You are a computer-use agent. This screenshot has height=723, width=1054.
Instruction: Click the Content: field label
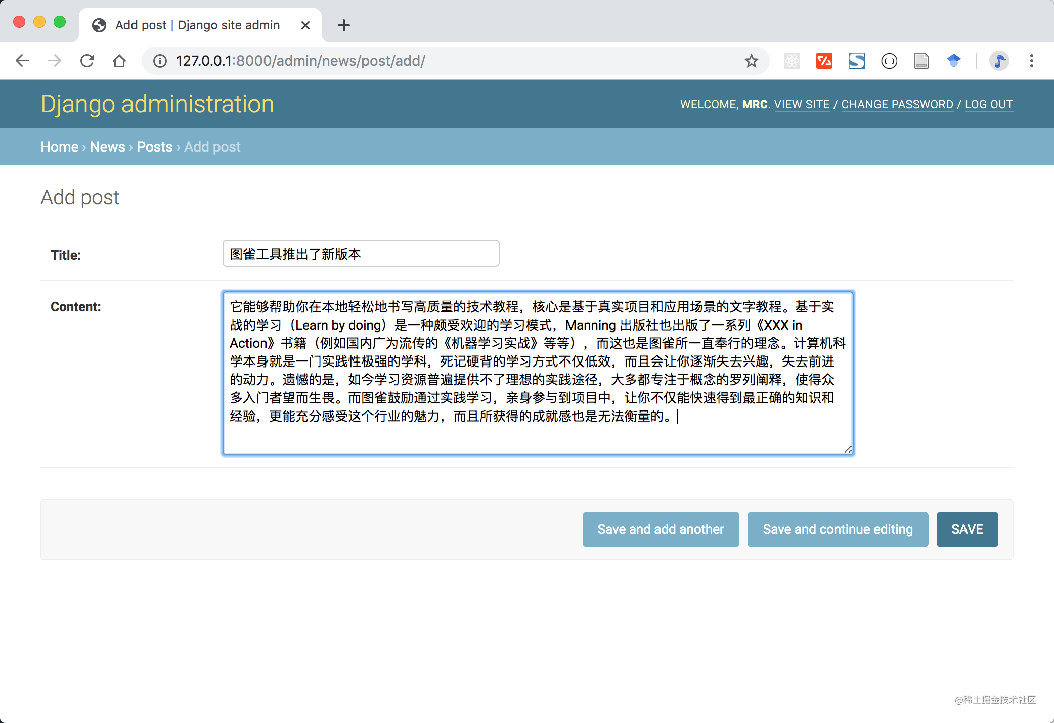[x=76, y=307]
